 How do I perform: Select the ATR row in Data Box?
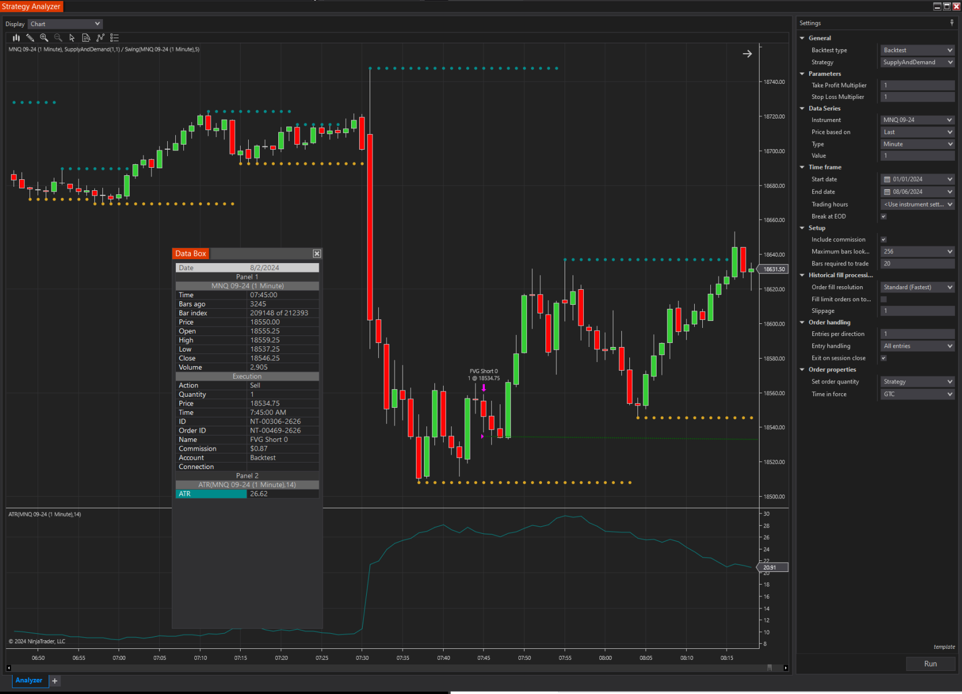click(247, 494)
